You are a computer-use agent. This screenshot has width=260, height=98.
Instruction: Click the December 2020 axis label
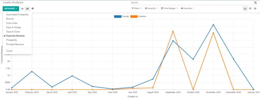pos(234,92)
